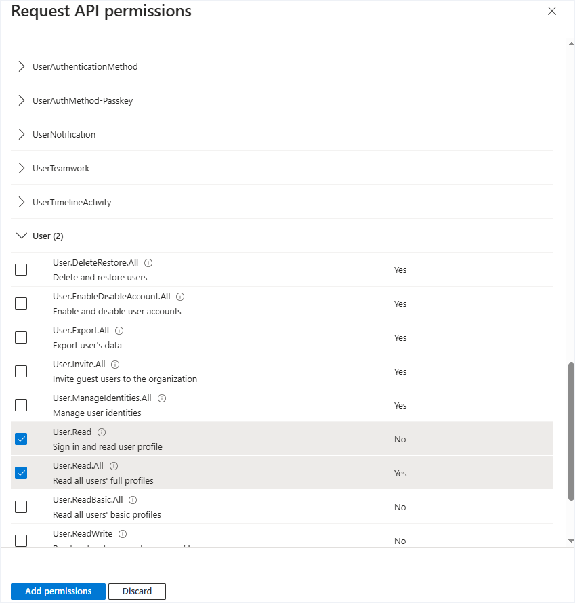Image resolution: width=575 pixels, height=603 pixels.
Task: Select the UserTimelineActivity group row
Action: pyautogui.click(x=72, y=203)
